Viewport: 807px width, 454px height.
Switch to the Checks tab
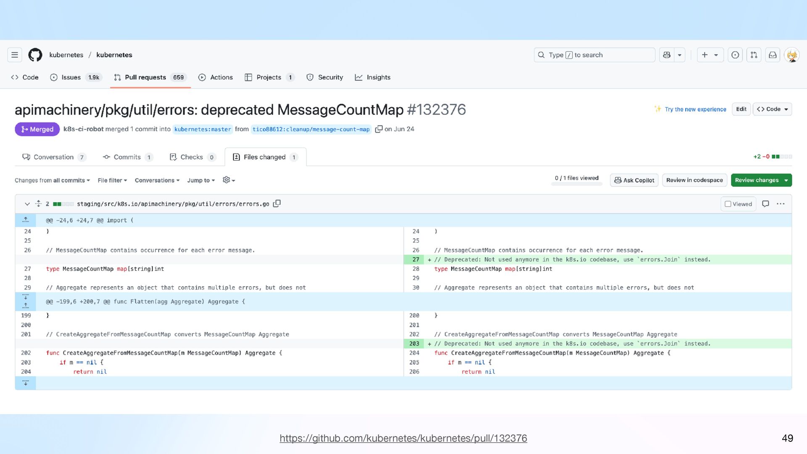[x=193, y=157]
